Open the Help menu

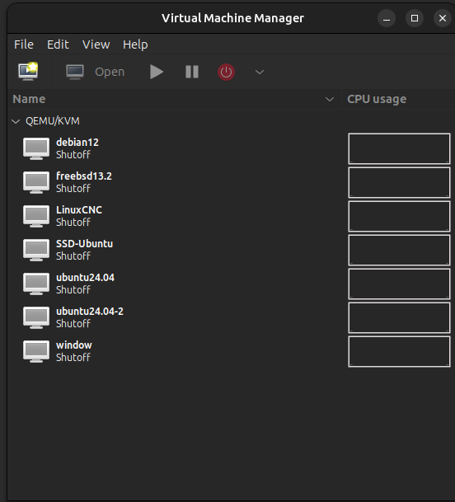coord(135,45)
